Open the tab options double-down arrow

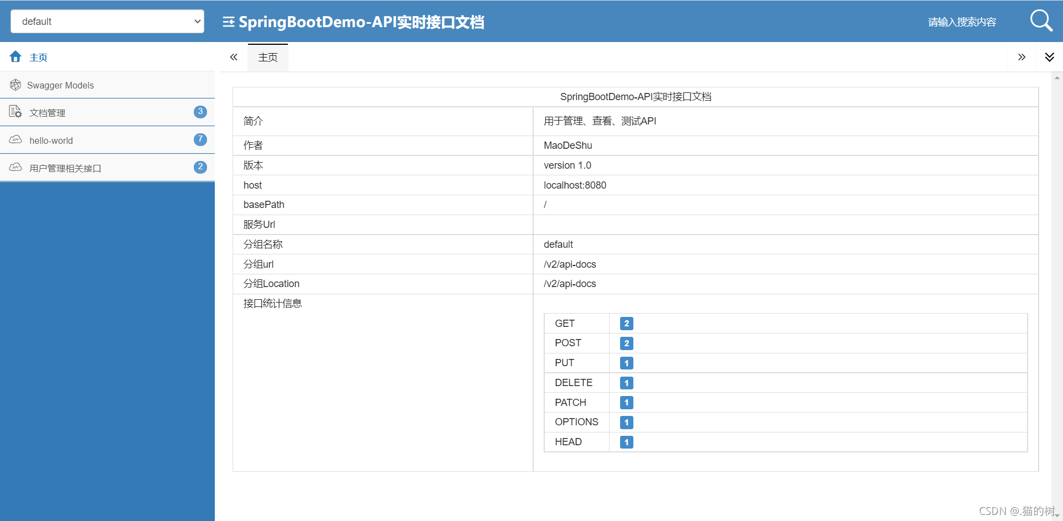click(1049, 57)
